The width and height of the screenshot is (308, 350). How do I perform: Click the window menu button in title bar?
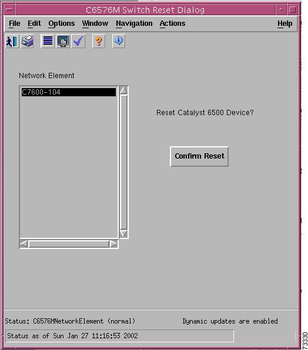coord(9,10)
